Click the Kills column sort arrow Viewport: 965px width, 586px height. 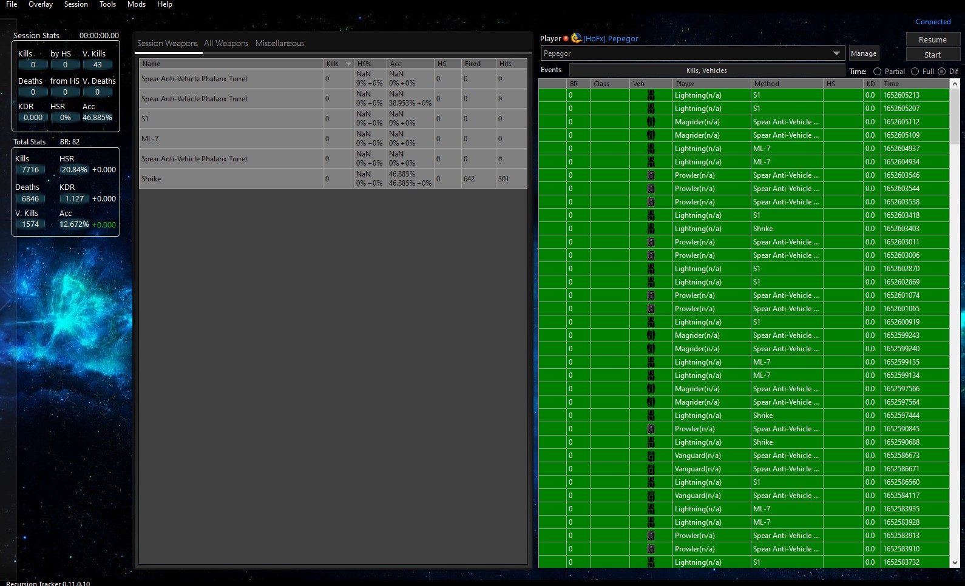[348, 64]
